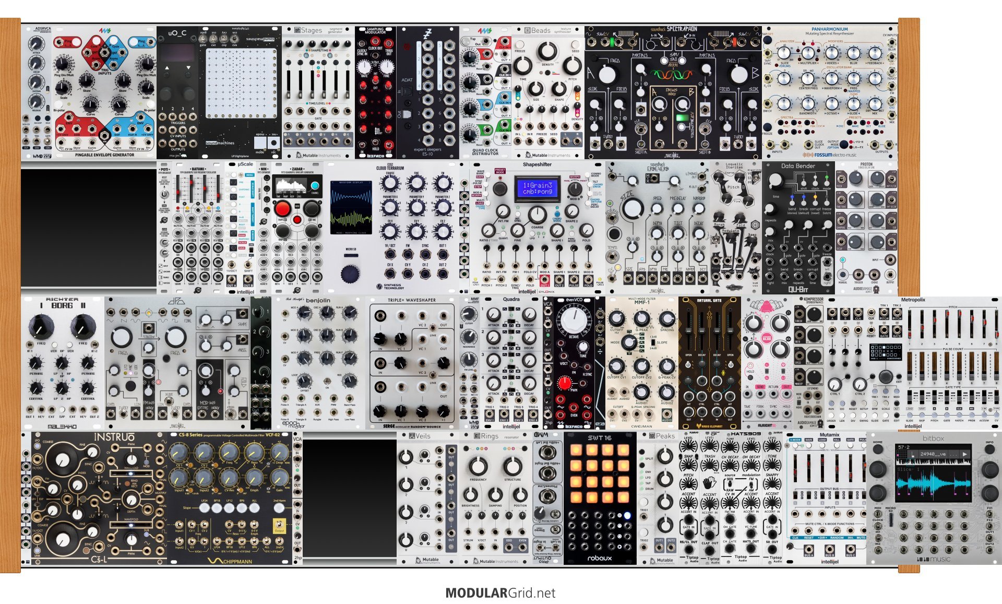
Task: Click the Shapeshifter blue LCD screen
Action: 537,188
